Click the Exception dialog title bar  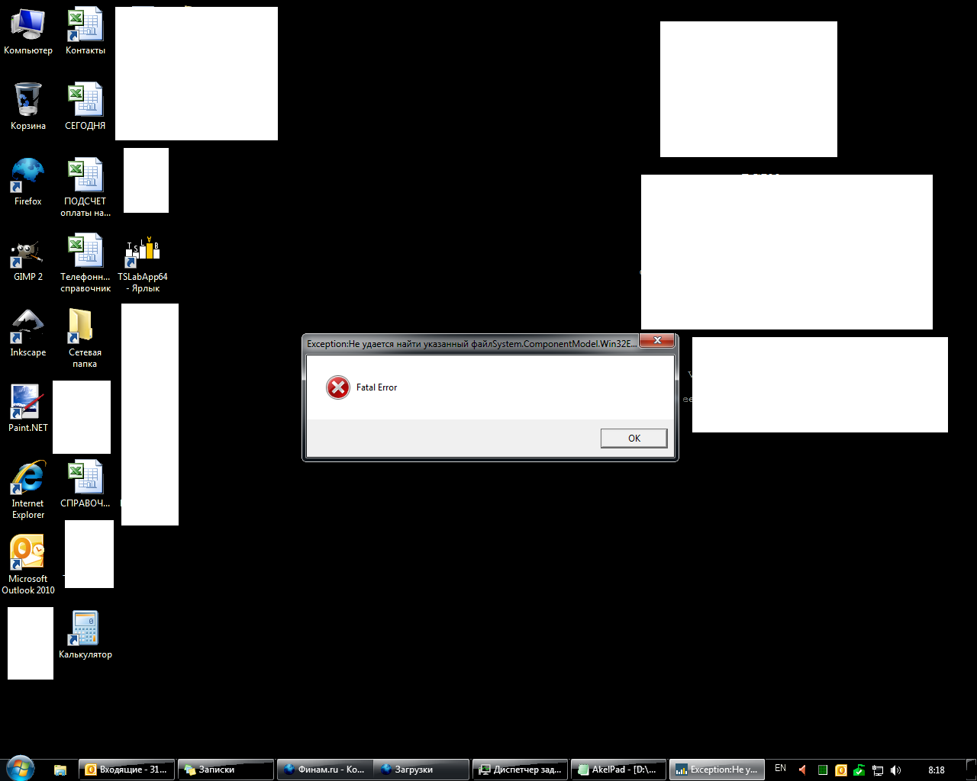click(x=471, y=344)
